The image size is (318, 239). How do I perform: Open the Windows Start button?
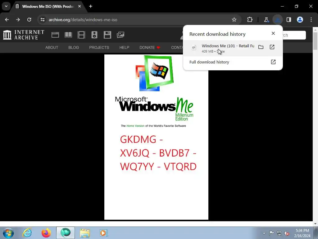coord(8,233)
